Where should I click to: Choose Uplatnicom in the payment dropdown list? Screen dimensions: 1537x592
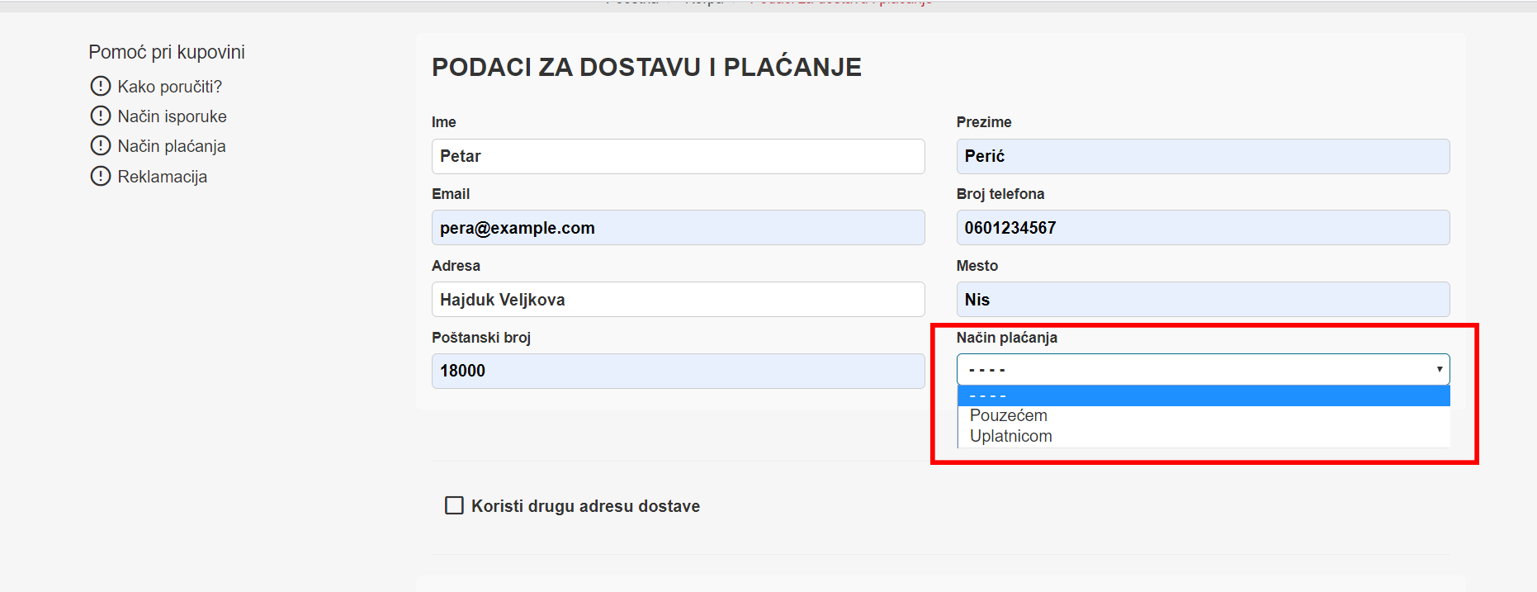pyautogui.click(x=1010, y=436)
